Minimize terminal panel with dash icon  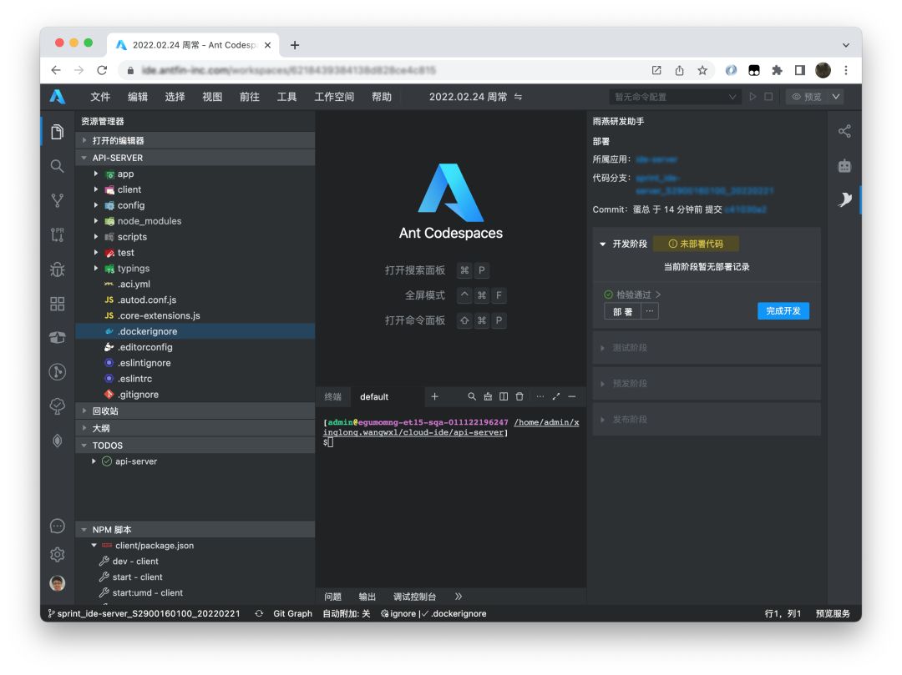[x=572, y=396]
